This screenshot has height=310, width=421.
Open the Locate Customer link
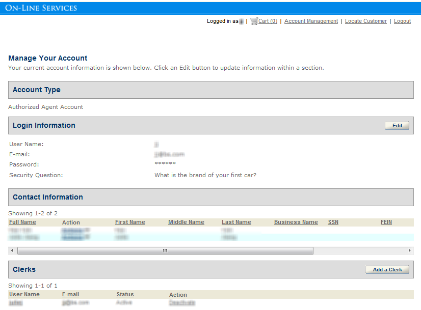365,21
